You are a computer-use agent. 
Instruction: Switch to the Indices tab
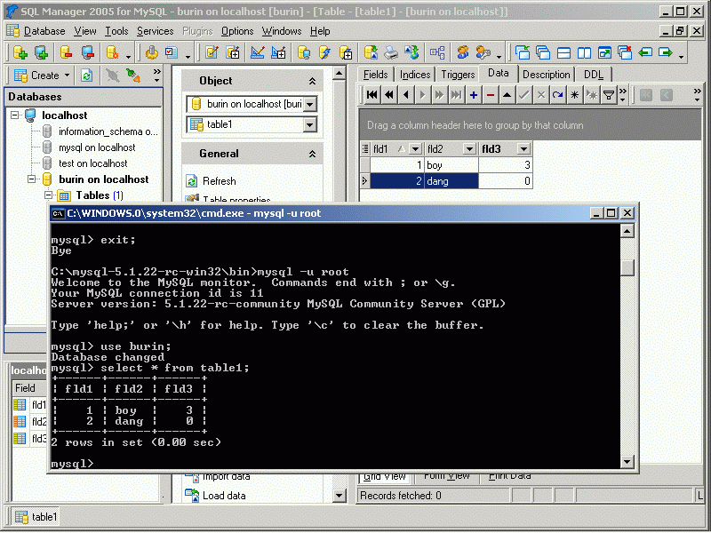(x=415, y=75)
